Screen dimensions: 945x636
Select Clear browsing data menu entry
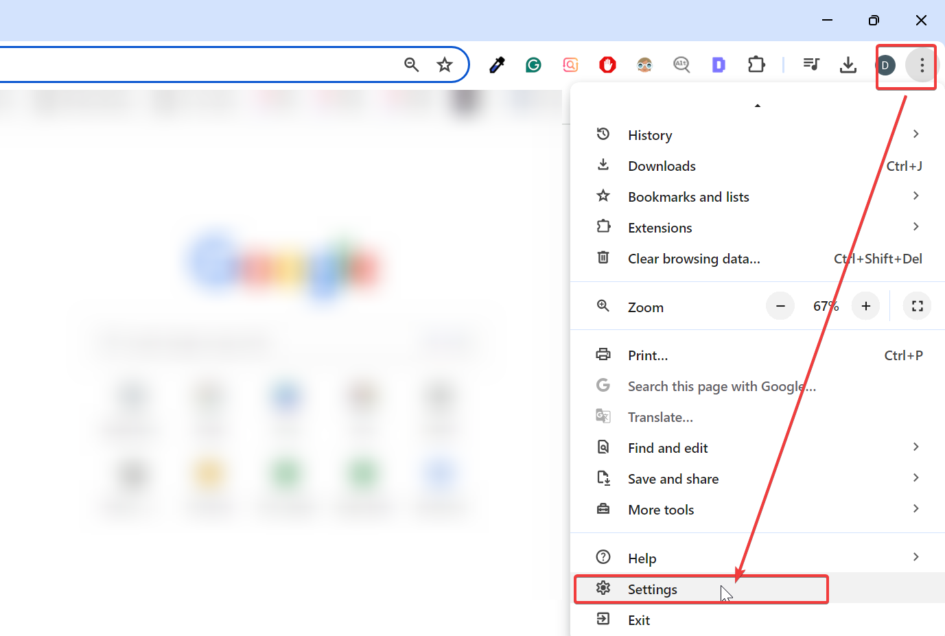click(694, 259)
